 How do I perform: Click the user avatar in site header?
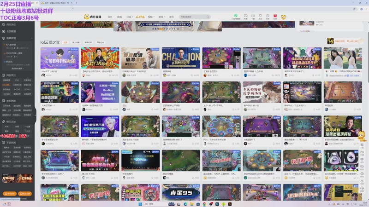pos(283,17)
